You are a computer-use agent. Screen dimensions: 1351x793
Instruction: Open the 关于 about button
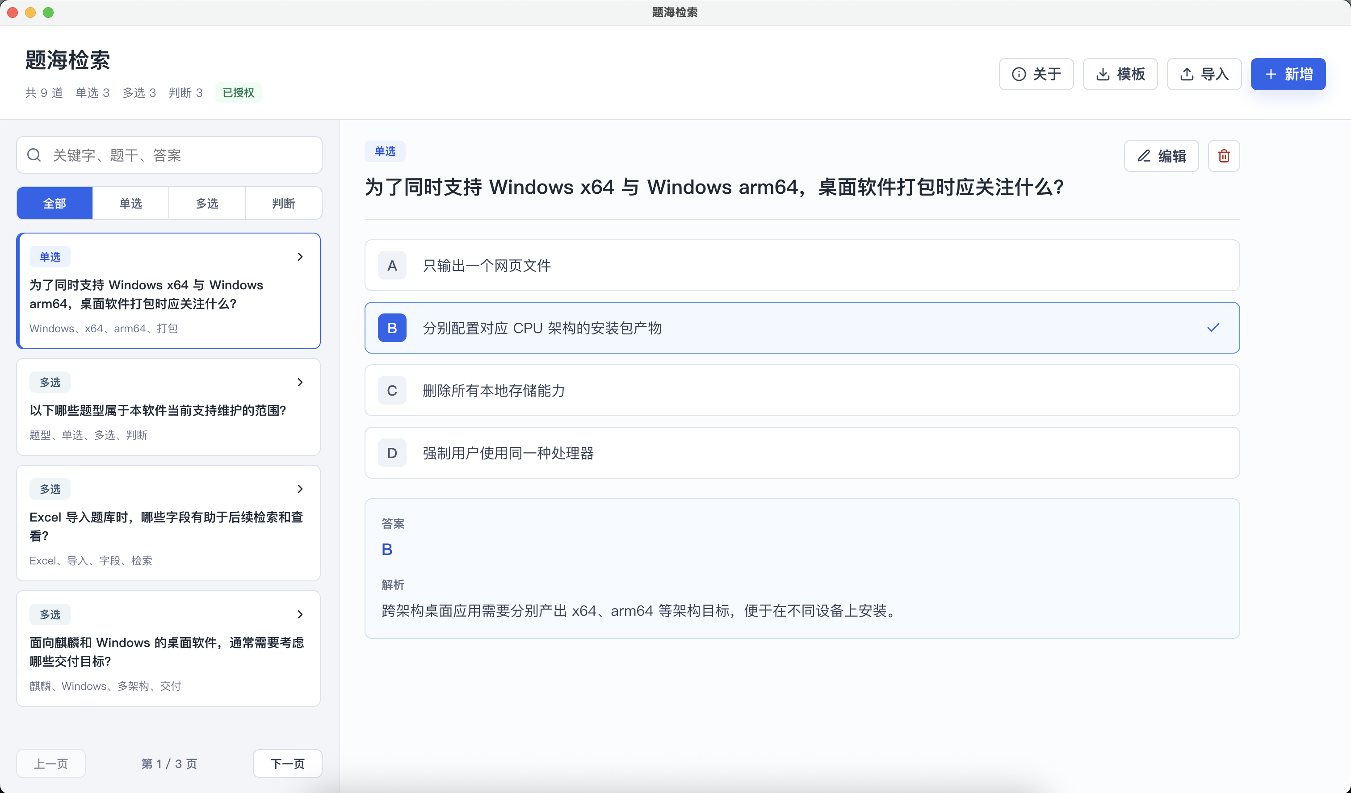(x=1036, y=74)
